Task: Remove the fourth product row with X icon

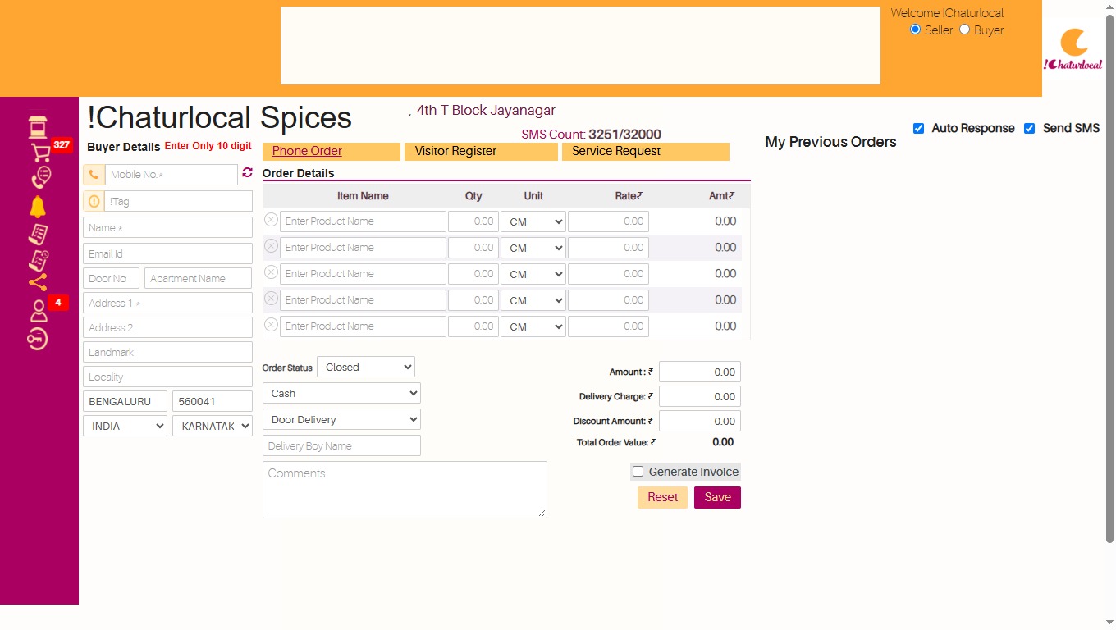Action: click(271, 299)
